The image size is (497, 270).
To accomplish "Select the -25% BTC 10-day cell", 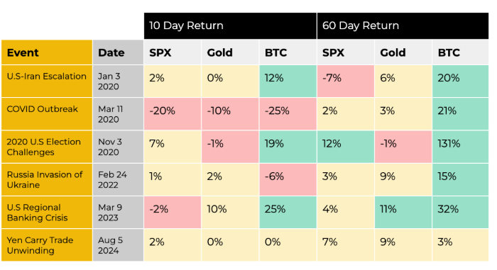I will click(288, 114).
